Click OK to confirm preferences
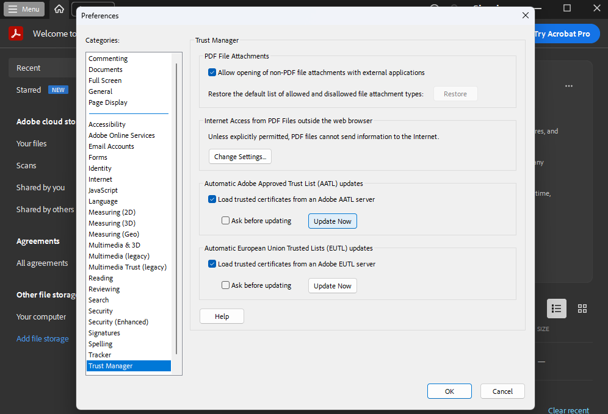608x414 pixels. [449, 391]
